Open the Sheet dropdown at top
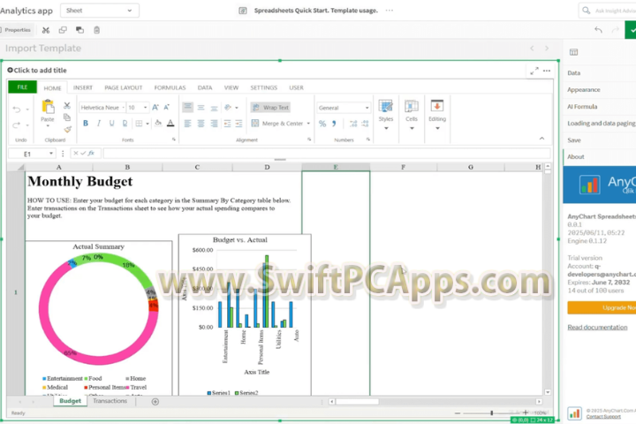636x424 pixels. coord(99,11)
